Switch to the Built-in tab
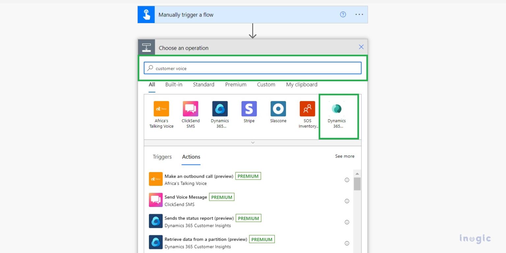This screenshot has width=506, height=253. point(174,85)
